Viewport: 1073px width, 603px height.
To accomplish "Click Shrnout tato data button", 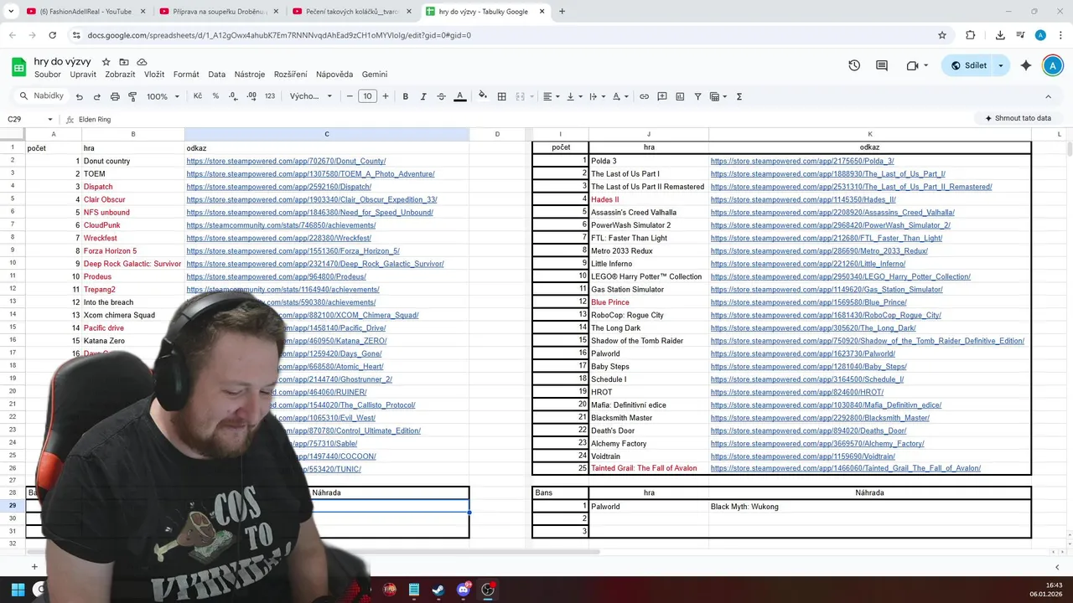I will coord(1018,118).
